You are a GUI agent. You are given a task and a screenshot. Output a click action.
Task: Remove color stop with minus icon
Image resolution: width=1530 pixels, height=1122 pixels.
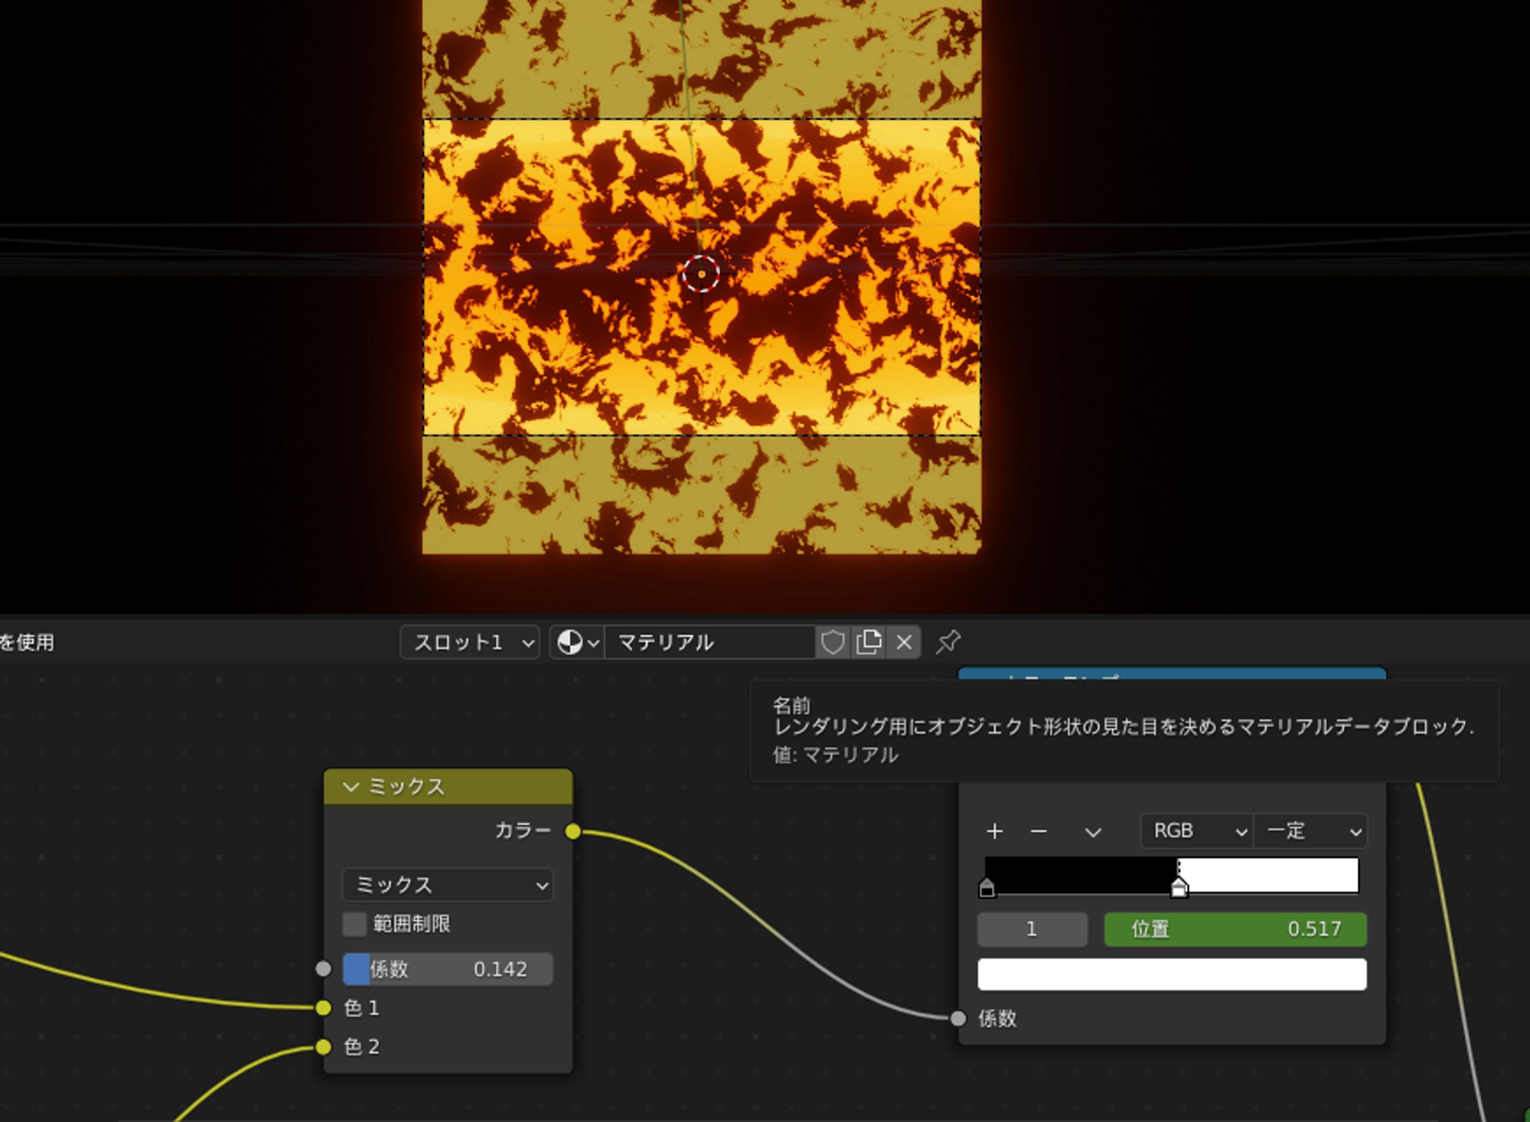1039,831
